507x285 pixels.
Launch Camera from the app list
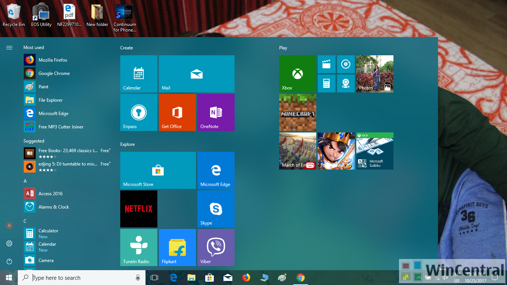[67, 261]
